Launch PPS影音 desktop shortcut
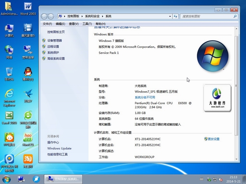 pos(9,139)
